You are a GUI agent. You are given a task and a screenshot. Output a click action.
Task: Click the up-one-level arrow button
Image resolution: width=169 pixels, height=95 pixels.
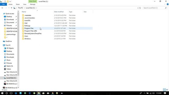click(11, 8)
